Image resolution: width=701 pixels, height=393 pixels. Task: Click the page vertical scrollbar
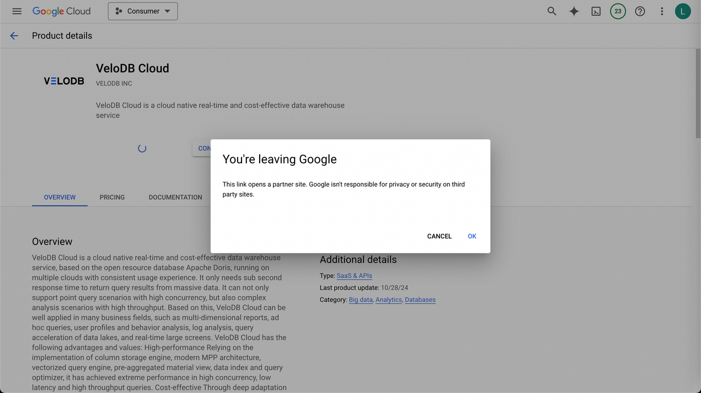(x=698, y=93)
